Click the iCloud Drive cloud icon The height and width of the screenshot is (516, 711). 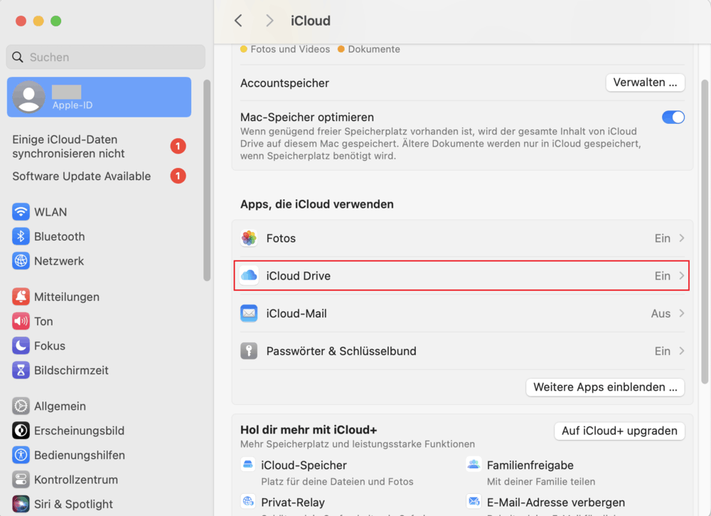click(x=249, y=276)
